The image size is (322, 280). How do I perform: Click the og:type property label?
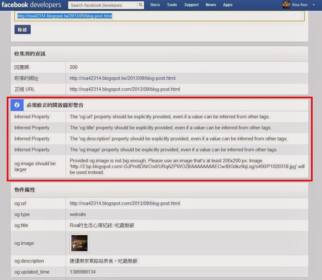tap(22, 214)
